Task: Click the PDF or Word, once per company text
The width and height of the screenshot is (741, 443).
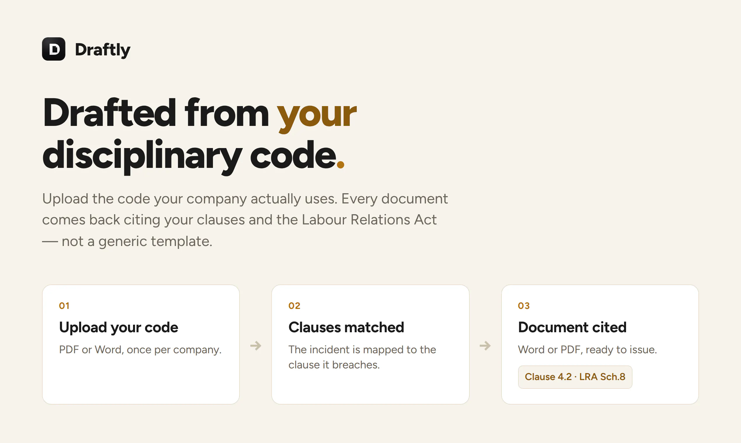Action: (x=140, y=349)
